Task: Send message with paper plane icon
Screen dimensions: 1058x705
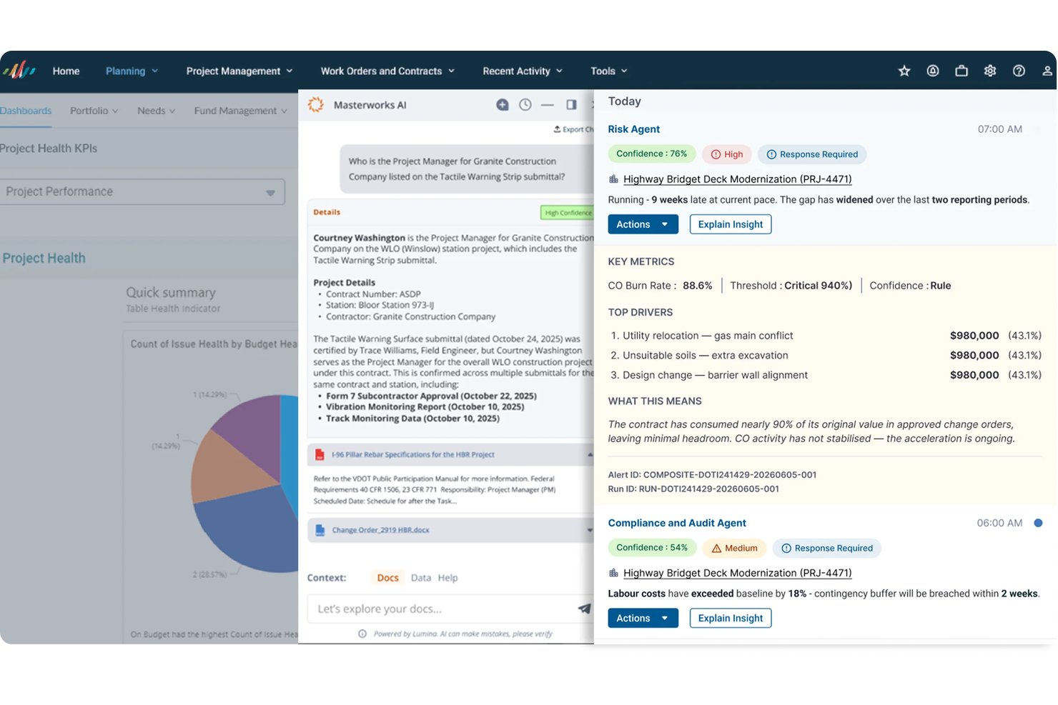Action: pos(584,609)
